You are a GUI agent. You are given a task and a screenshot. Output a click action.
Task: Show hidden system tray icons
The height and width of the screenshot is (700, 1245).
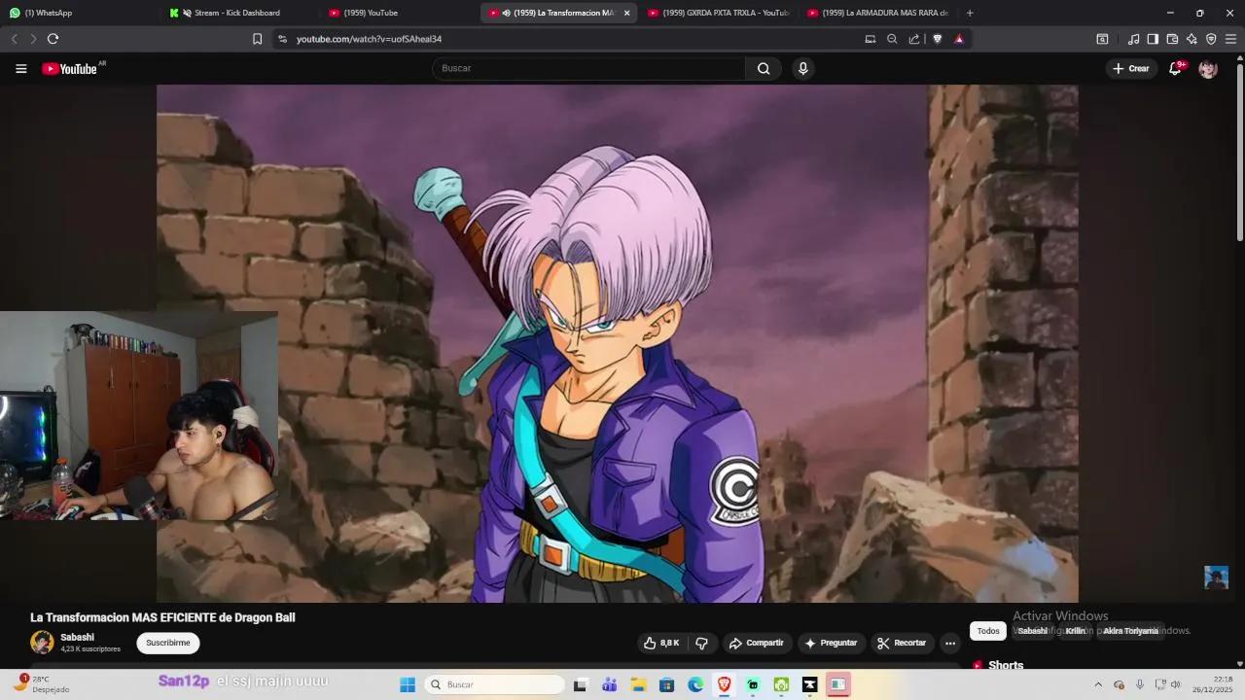click(x=1098, y=684)
